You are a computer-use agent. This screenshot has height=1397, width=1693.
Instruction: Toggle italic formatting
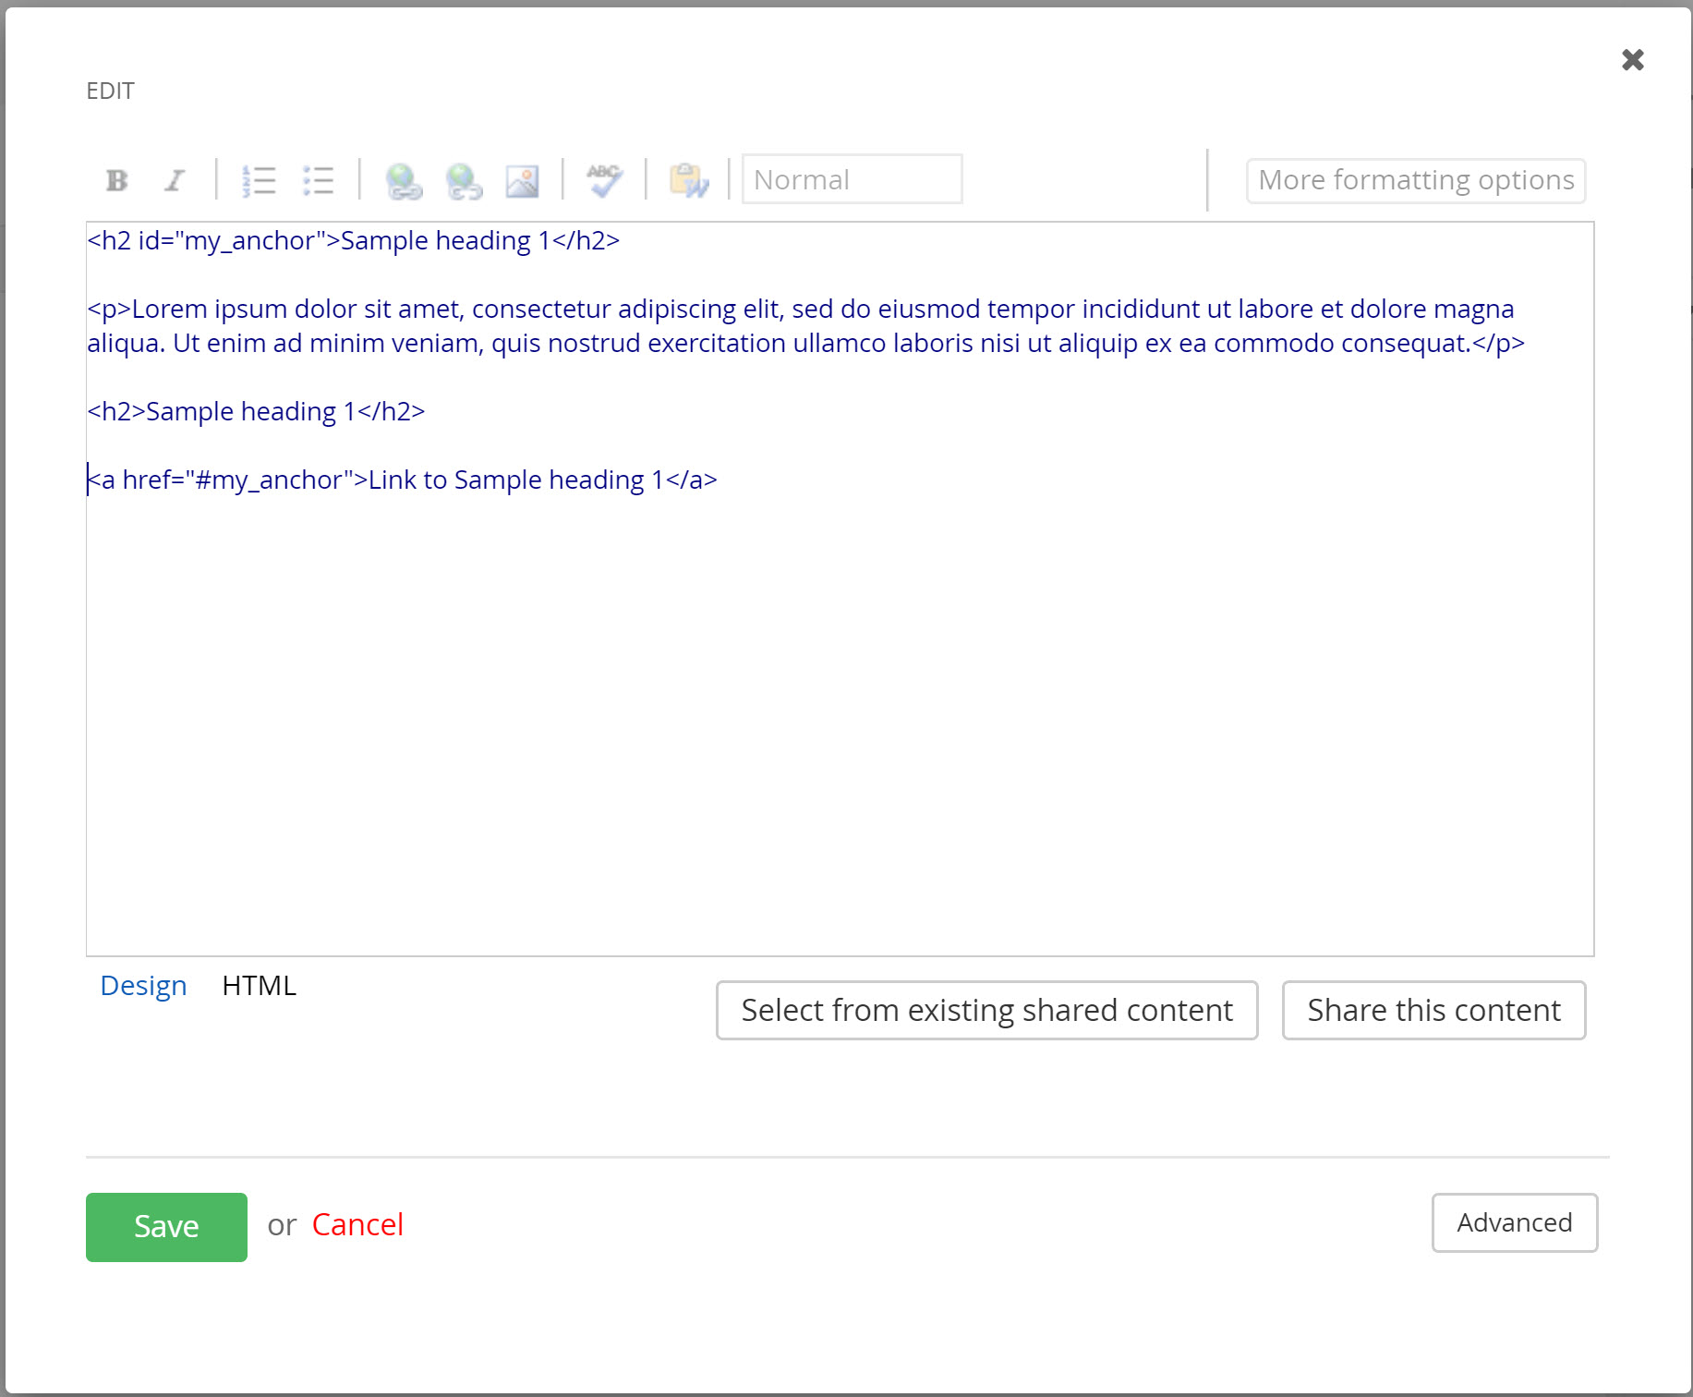coord(175,180)
